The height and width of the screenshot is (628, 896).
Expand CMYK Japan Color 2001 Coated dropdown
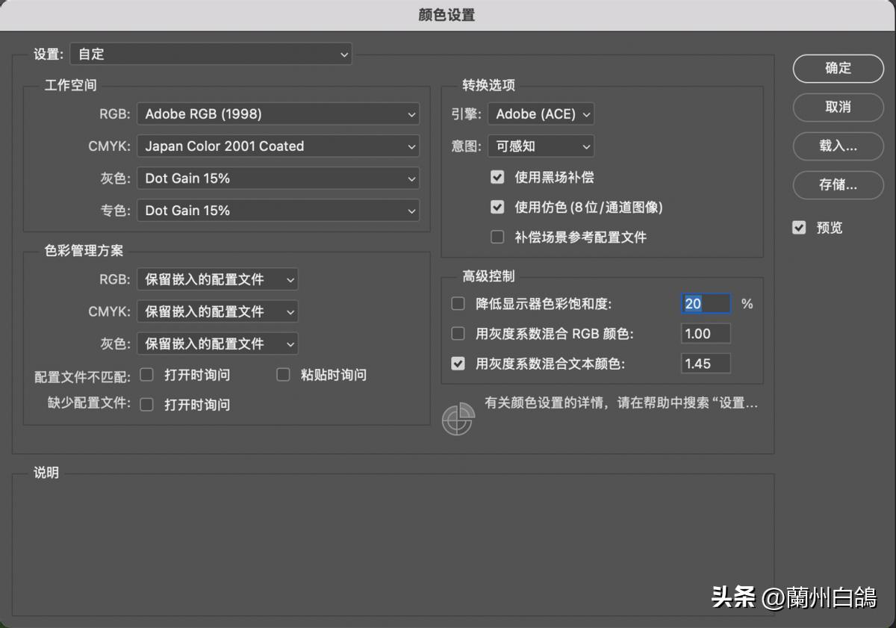(278, 146)
